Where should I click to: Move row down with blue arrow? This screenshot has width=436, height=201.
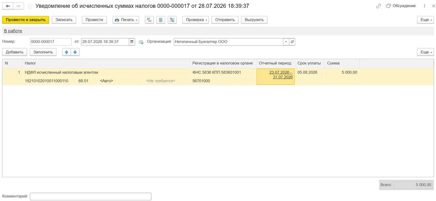coord(75,52)
